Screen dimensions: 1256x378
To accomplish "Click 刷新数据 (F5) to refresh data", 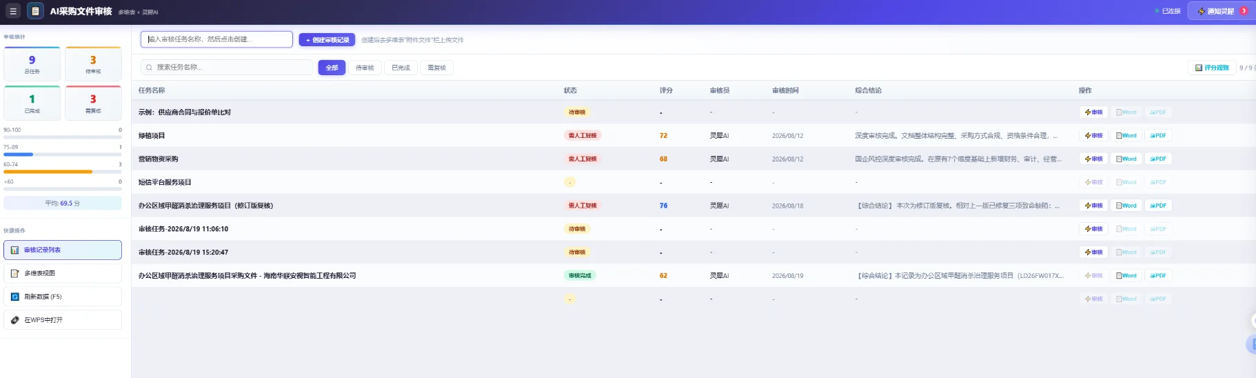I will point(63,297).
